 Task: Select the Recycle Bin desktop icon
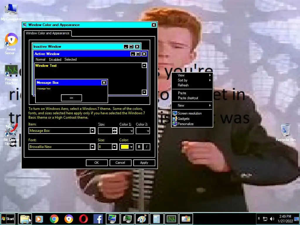pyautogui.click(x=285, y=132)
